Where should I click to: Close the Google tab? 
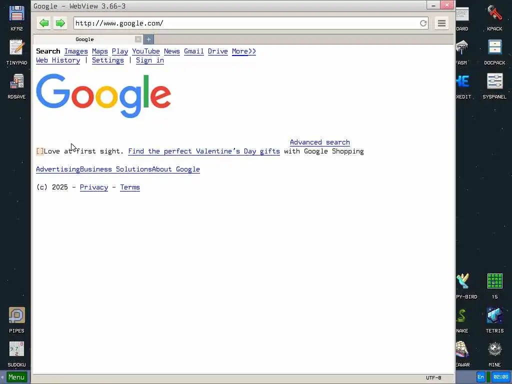[x=138, y=39]
